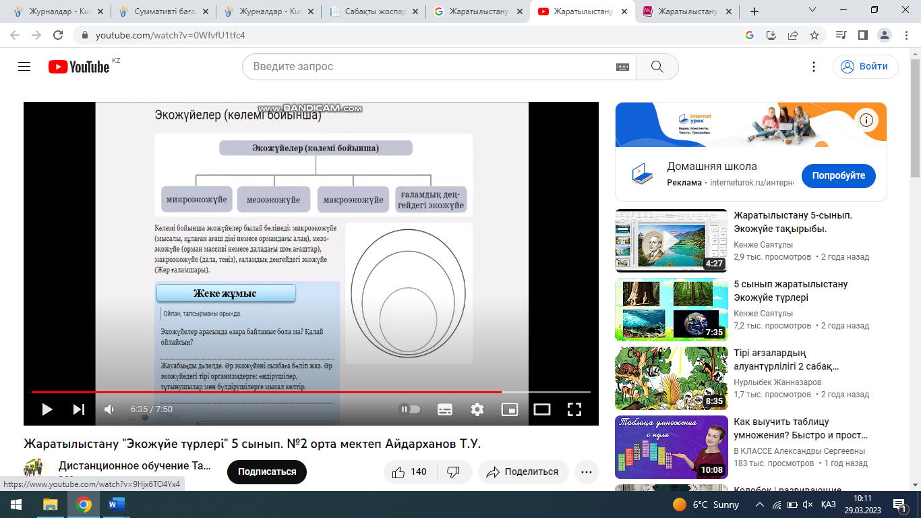Switch to miniplayer mode
921x518 pixels.
tap(510, 409)
